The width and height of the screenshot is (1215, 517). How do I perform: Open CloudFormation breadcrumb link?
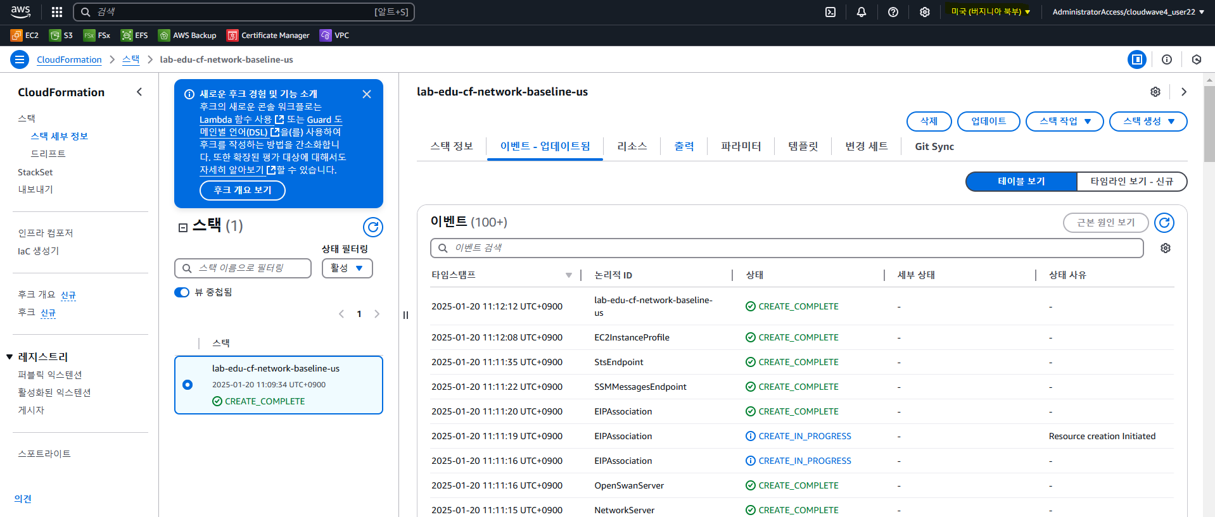[x=69, y=59]
